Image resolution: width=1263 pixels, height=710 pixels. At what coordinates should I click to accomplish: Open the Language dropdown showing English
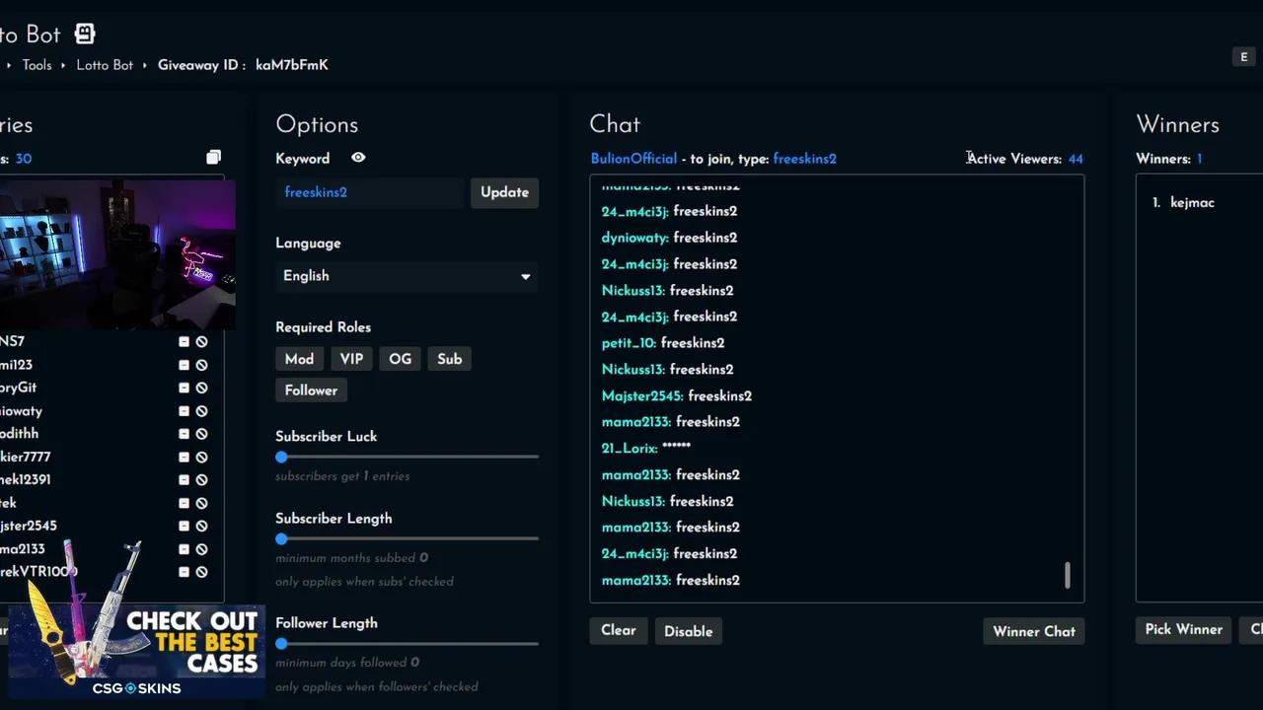tap(406, 276)
